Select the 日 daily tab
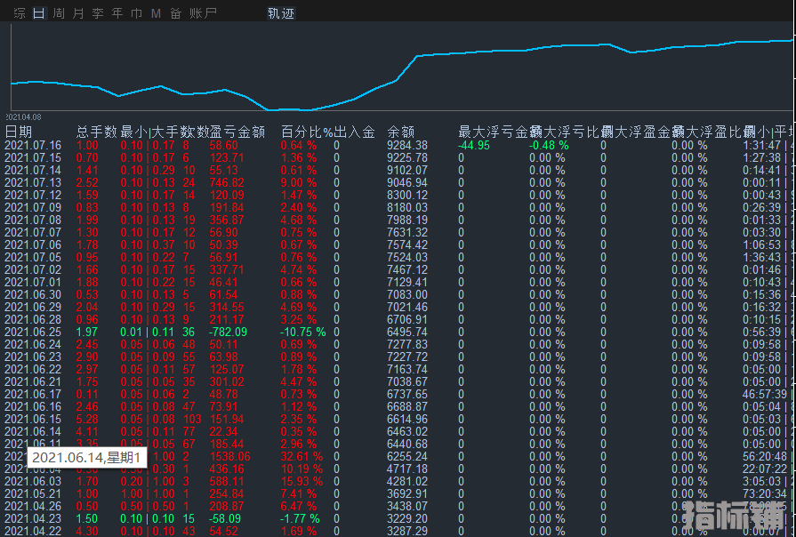Image resolution: width=796 pixels, height=537 pixels. [38, 13]
